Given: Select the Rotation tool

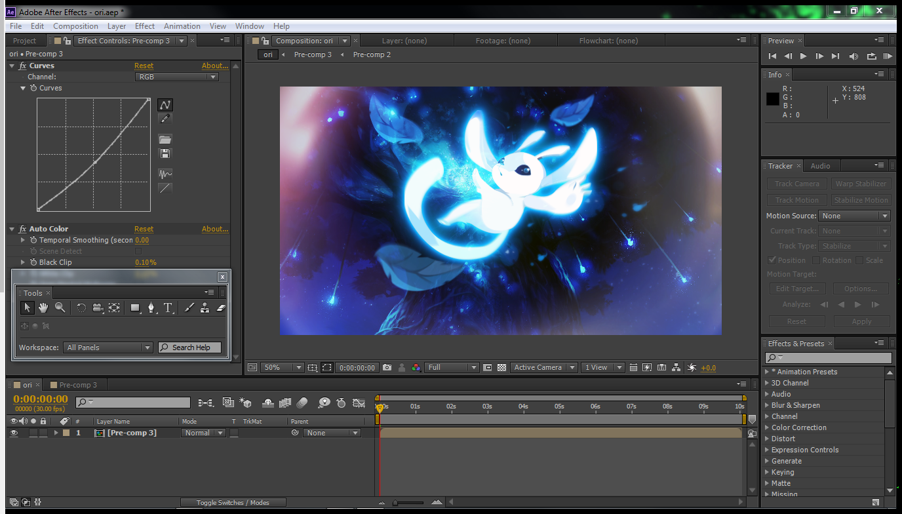Looking at the screenshot, I should [x=81, y=307].
